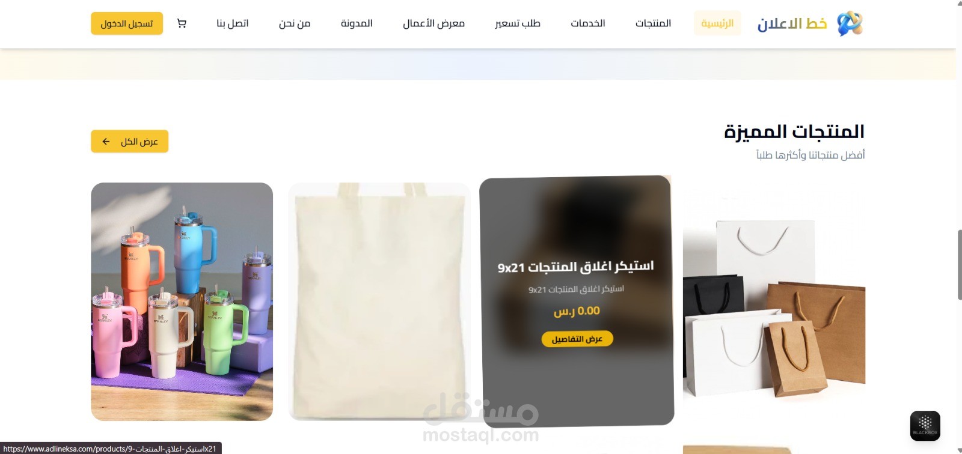Go to الرئيسية home menu item
Screen dimensions: 962x454
click(717, 23)
